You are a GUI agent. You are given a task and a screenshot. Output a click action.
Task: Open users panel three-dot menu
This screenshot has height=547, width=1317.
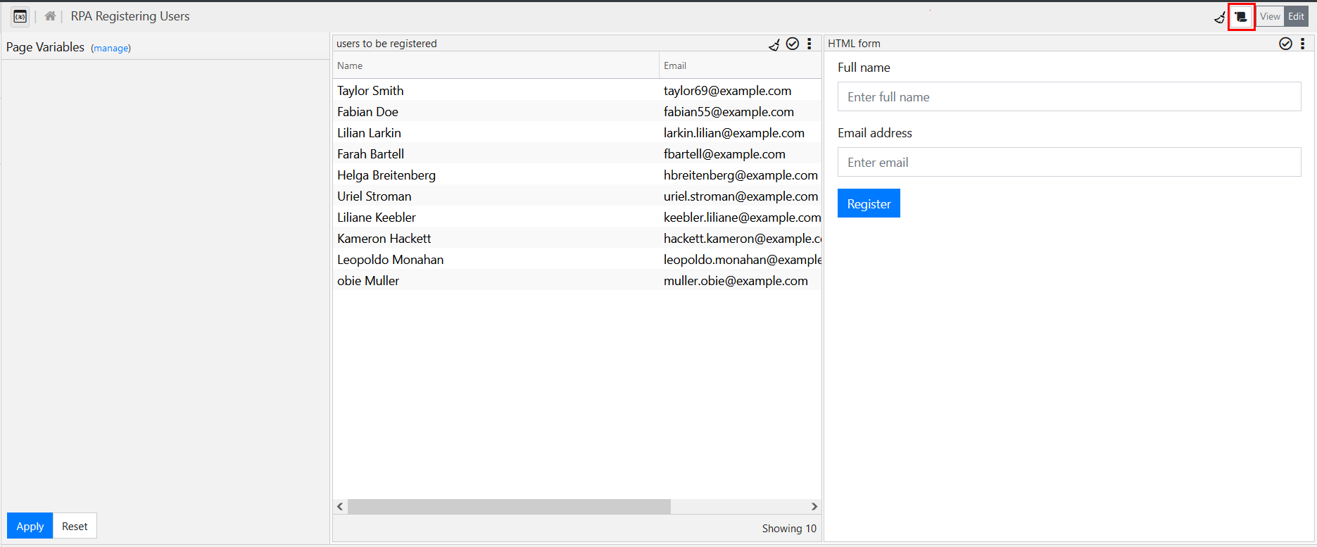click(x=809, y=44)
